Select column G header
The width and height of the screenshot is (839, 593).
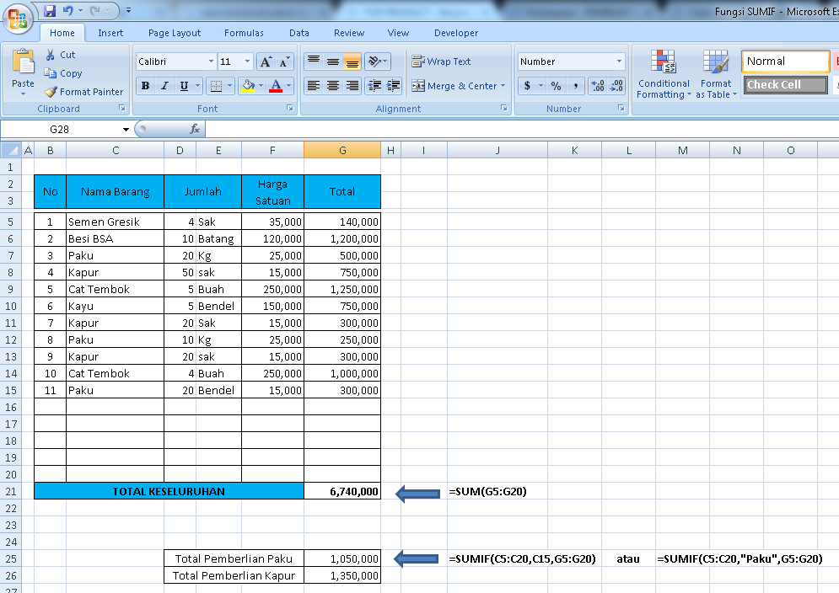click(342, 150)
